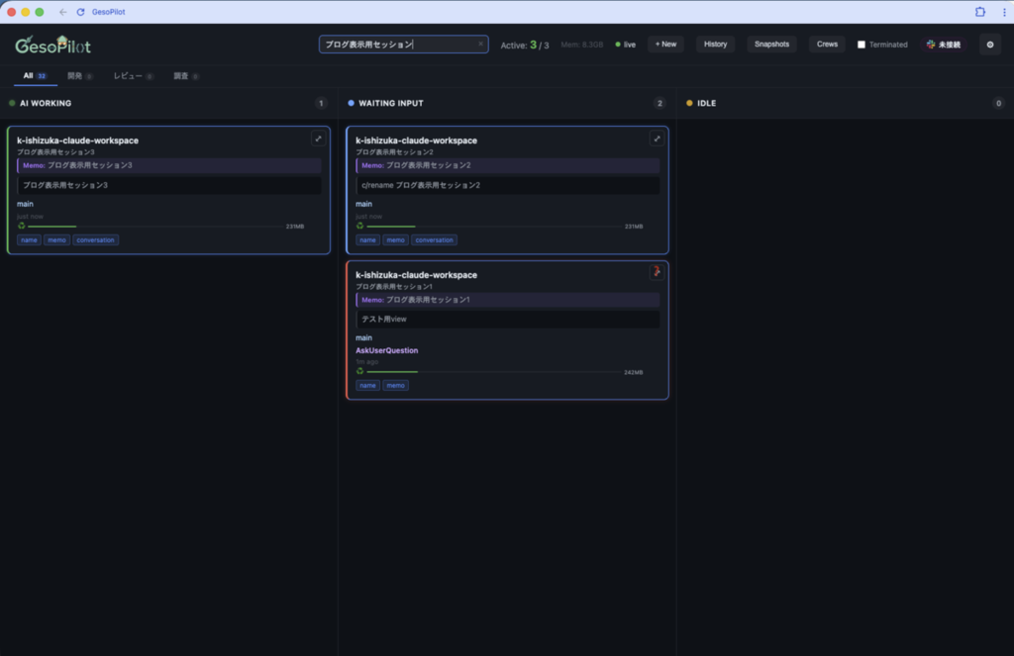The width and height of the screenshot is (1014, 656).
Task: Click the memo tag on セッション1 card
Action: [396, 385]
